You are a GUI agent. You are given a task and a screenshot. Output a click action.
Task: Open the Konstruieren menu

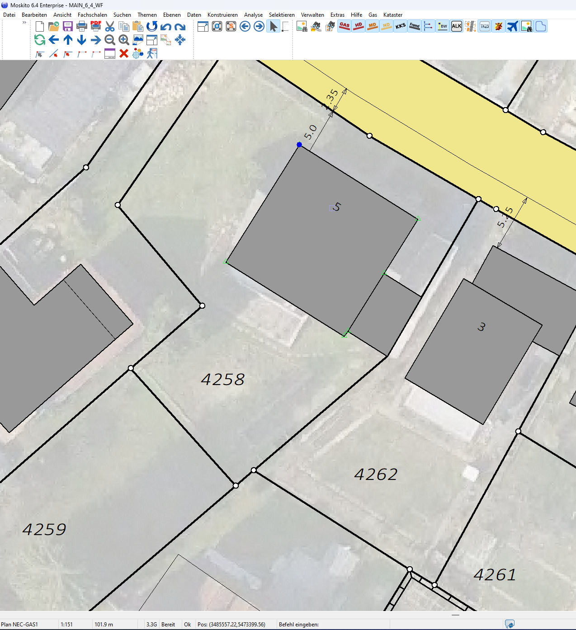[222, 15]
